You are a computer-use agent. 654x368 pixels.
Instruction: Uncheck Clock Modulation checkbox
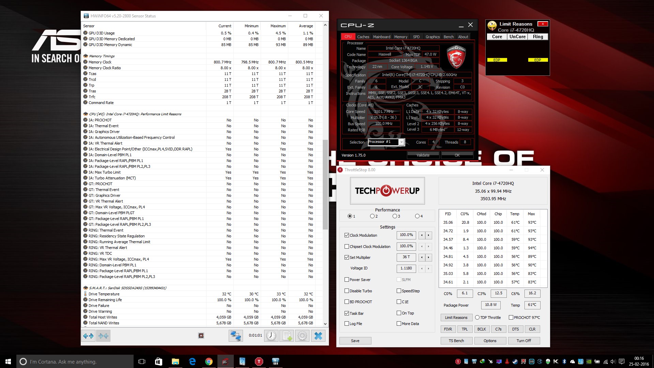click(x=347, y=235)
